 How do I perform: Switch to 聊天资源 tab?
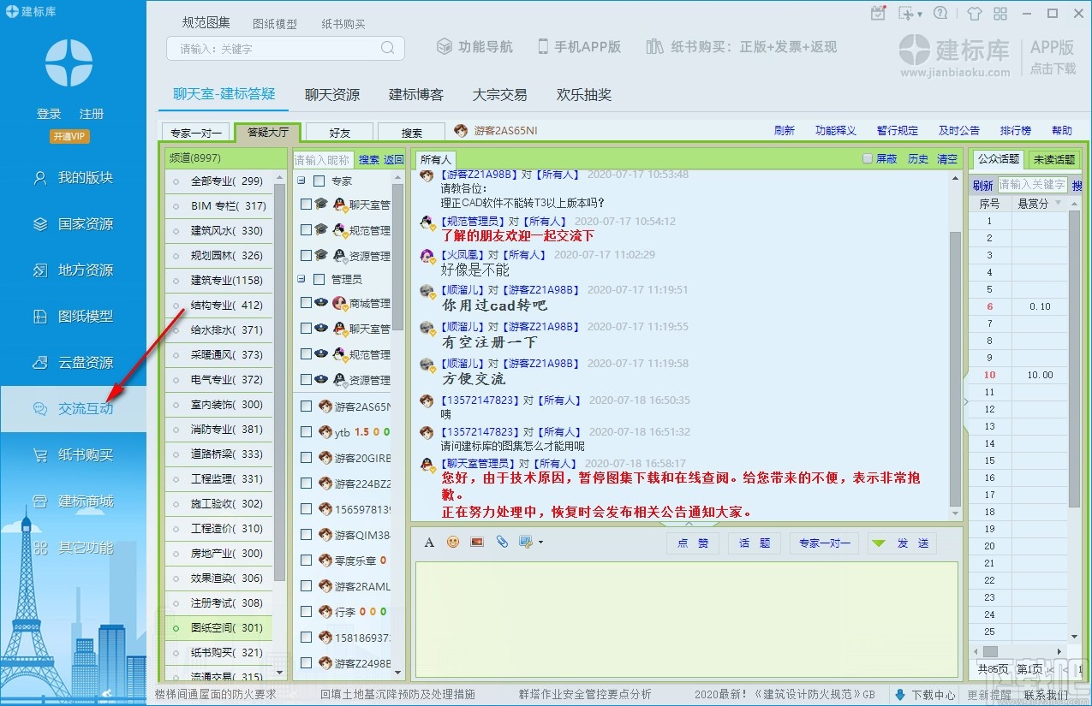[332, 95]
